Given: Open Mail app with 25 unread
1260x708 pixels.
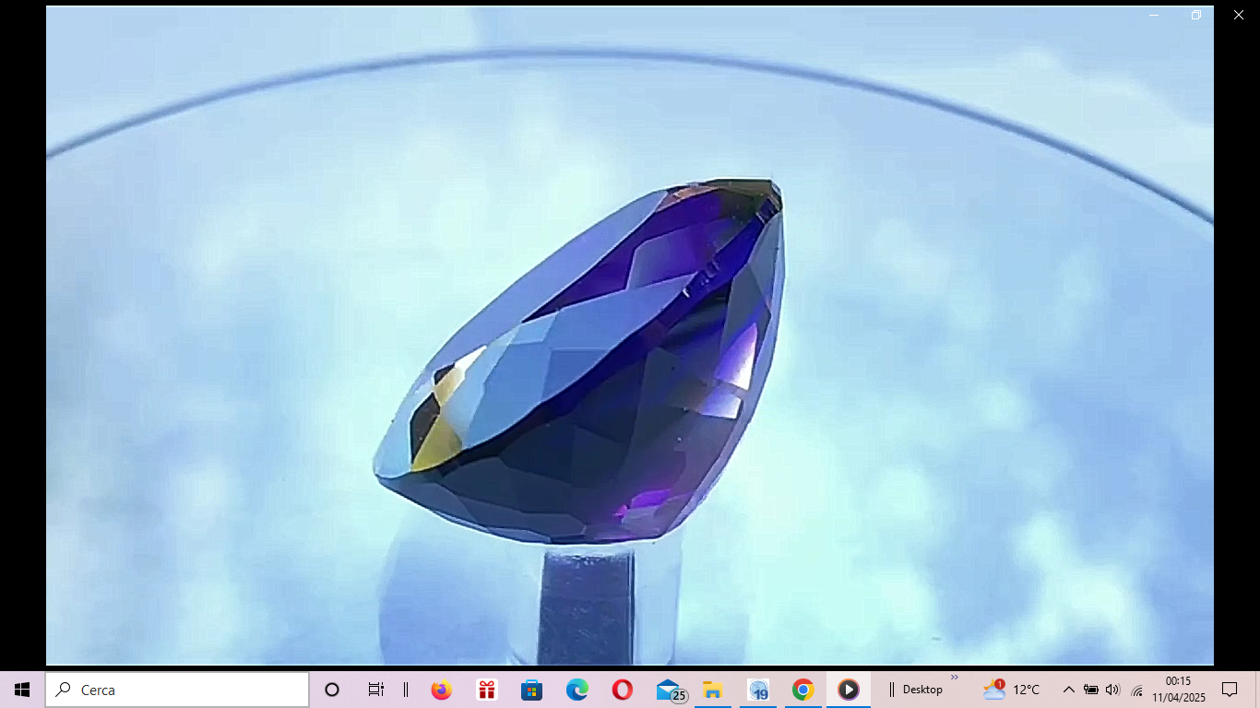Looking at the screenshot, I should pos(670,690).
